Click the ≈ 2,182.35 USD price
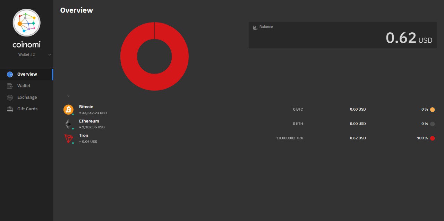This screenshot has width=444, height=221. pos(92,127)
